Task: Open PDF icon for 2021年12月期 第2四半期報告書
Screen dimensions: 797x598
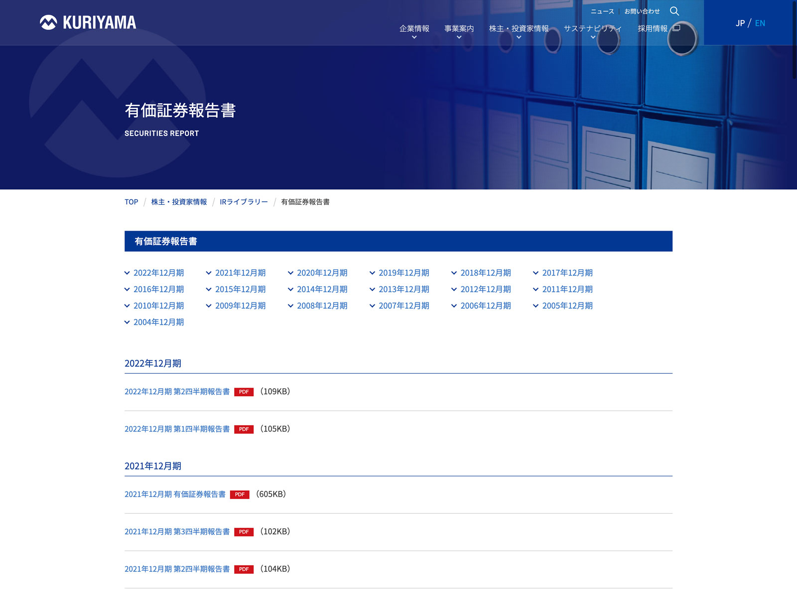Action: (x=244, y=570)
